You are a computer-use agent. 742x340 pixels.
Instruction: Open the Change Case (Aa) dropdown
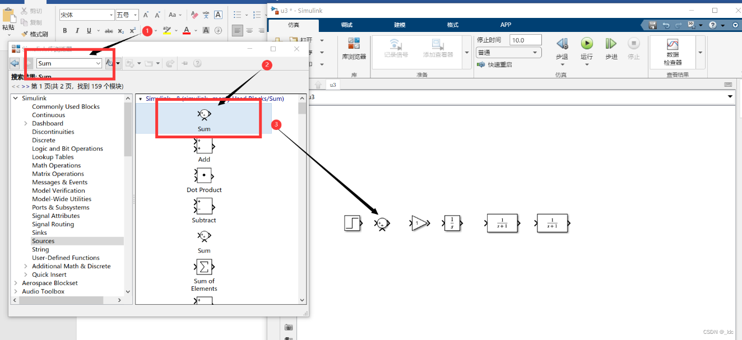(x=175, y=15)
